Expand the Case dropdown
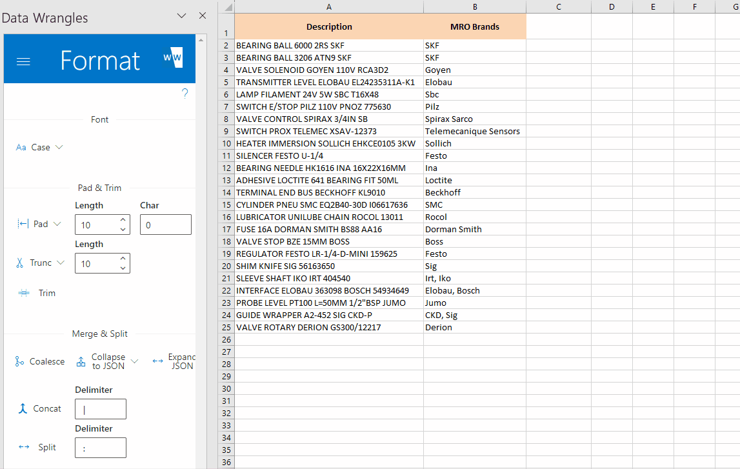This screenshot has width=740, height=469. click(59, 147)
